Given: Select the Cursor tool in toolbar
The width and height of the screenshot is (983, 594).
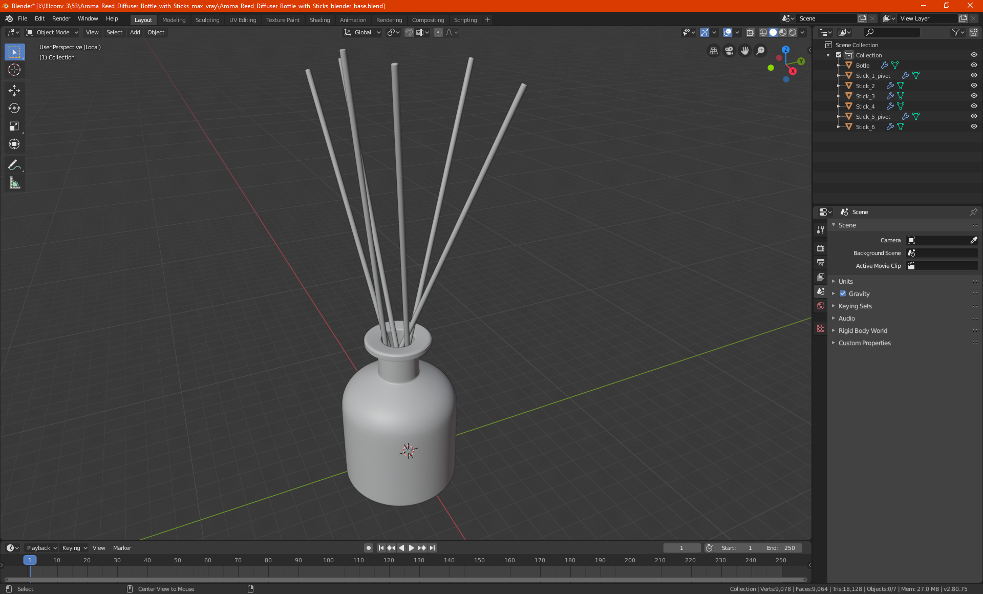Looking at the screenshot, I should tap(14, 70).
